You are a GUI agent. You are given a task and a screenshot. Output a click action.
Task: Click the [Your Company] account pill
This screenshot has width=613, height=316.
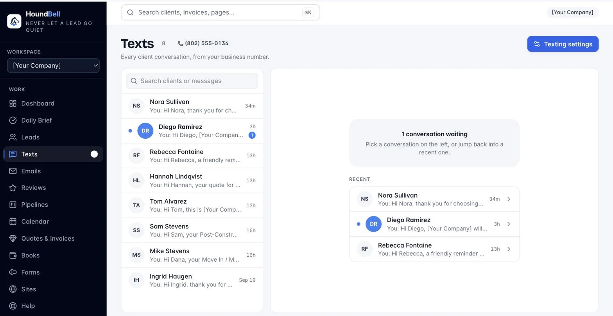point(572,12)
